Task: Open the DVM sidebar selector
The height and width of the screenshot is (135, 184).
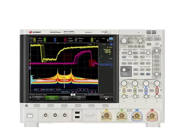Action: [x=104, y=44]
